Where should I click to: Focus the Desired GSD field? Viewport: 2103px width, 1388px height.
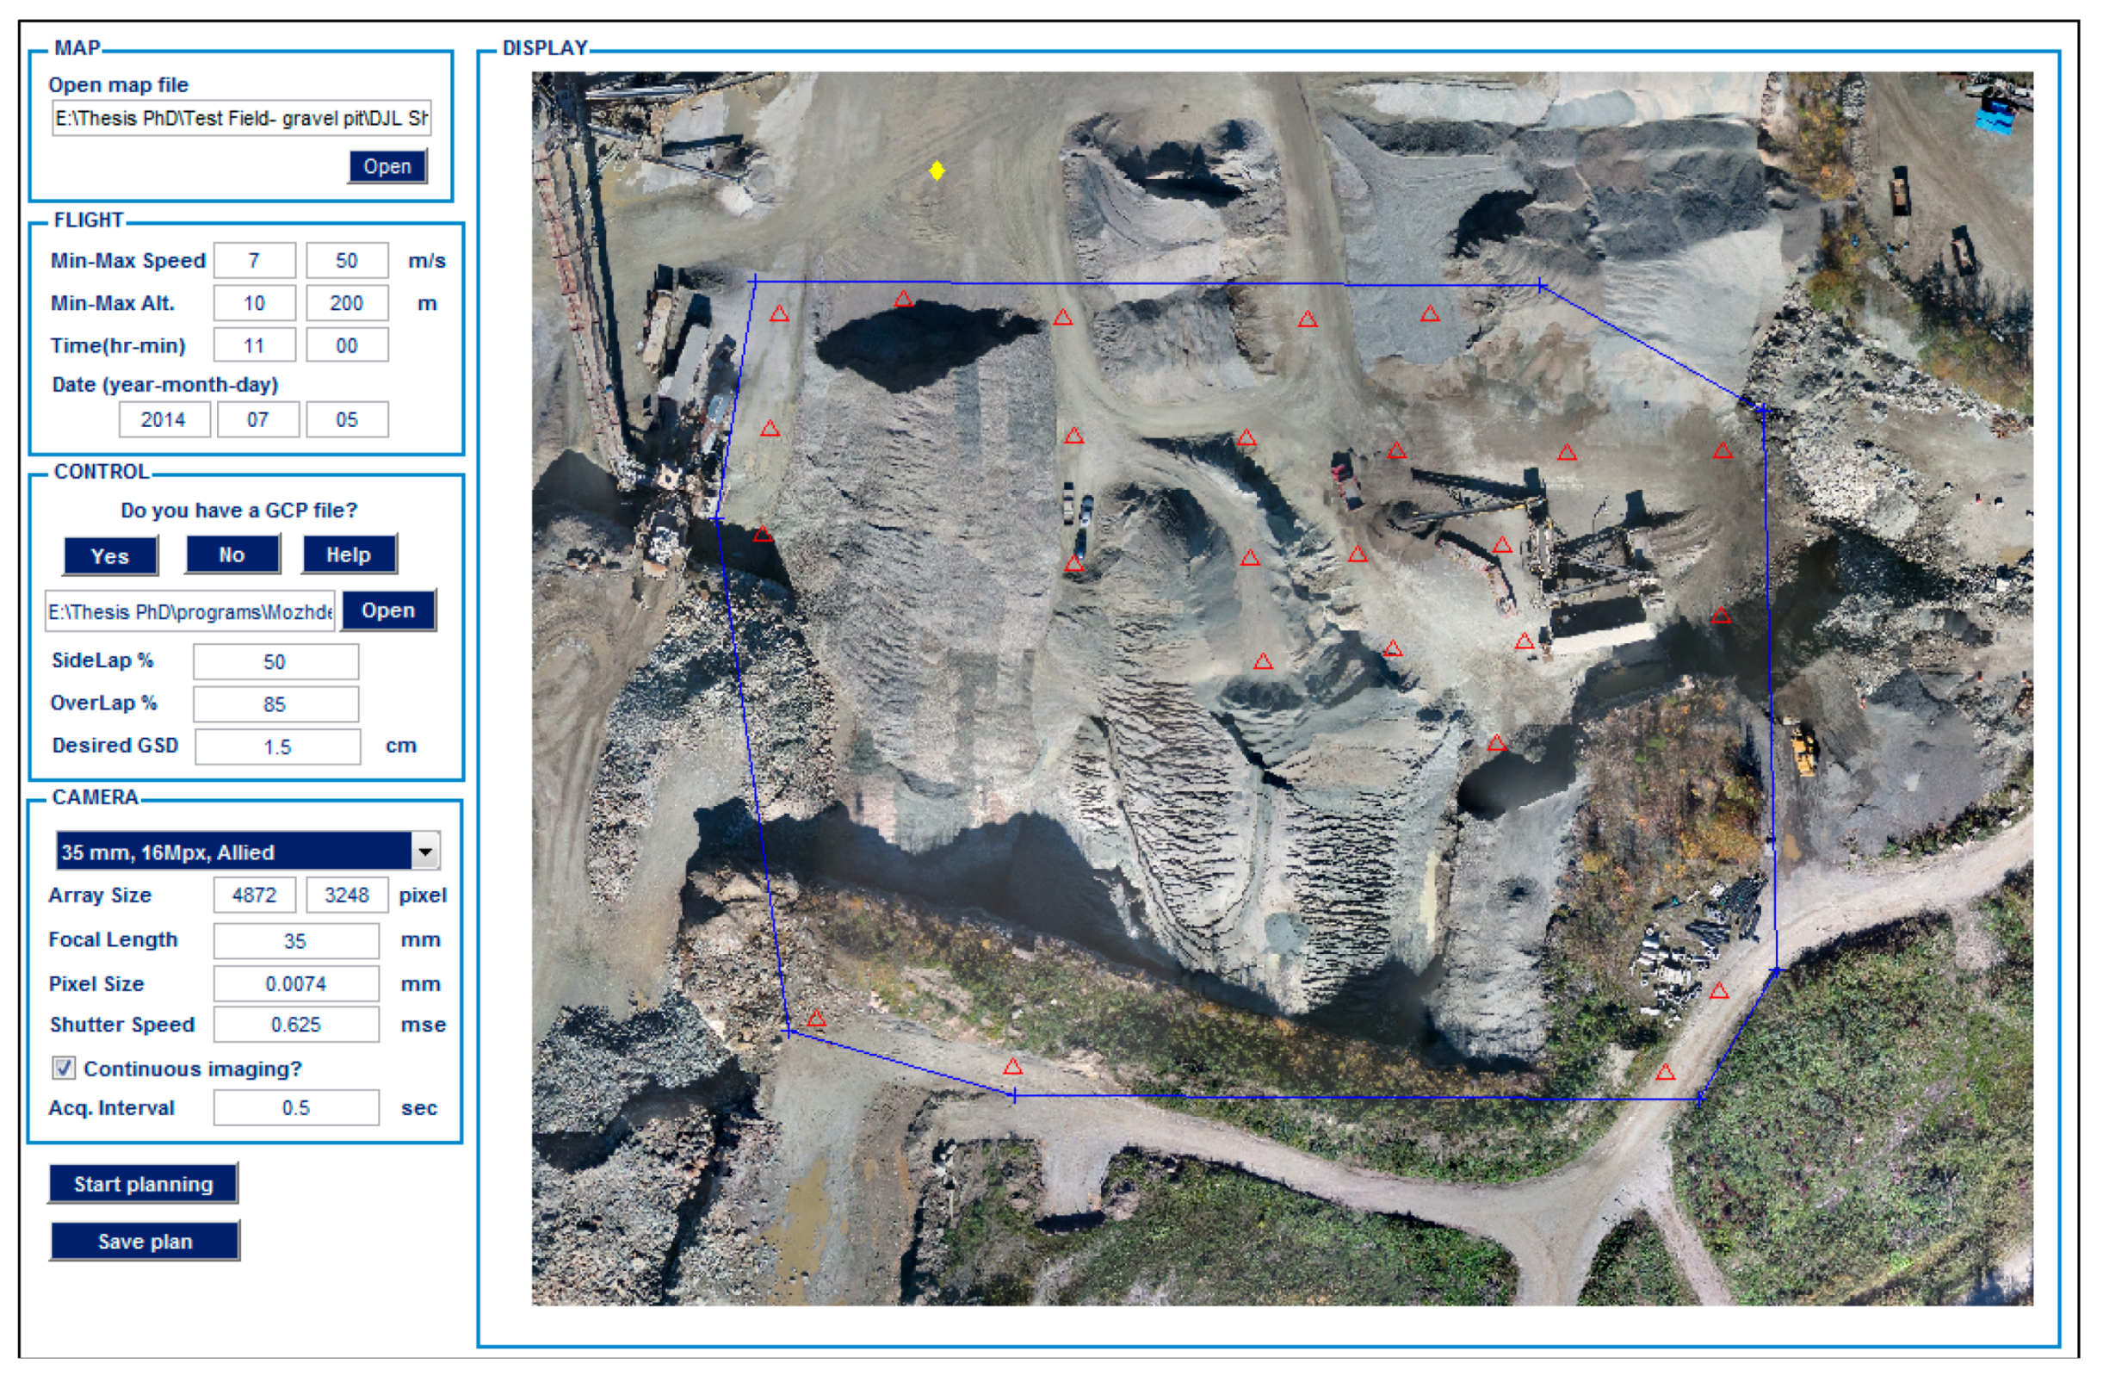click(x=277, y=748)
